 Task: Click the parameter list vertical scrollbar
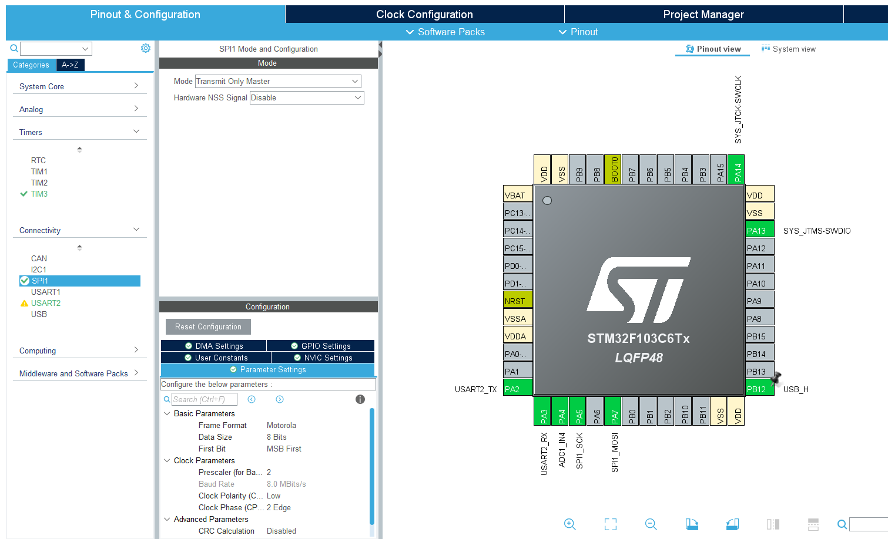371,466
